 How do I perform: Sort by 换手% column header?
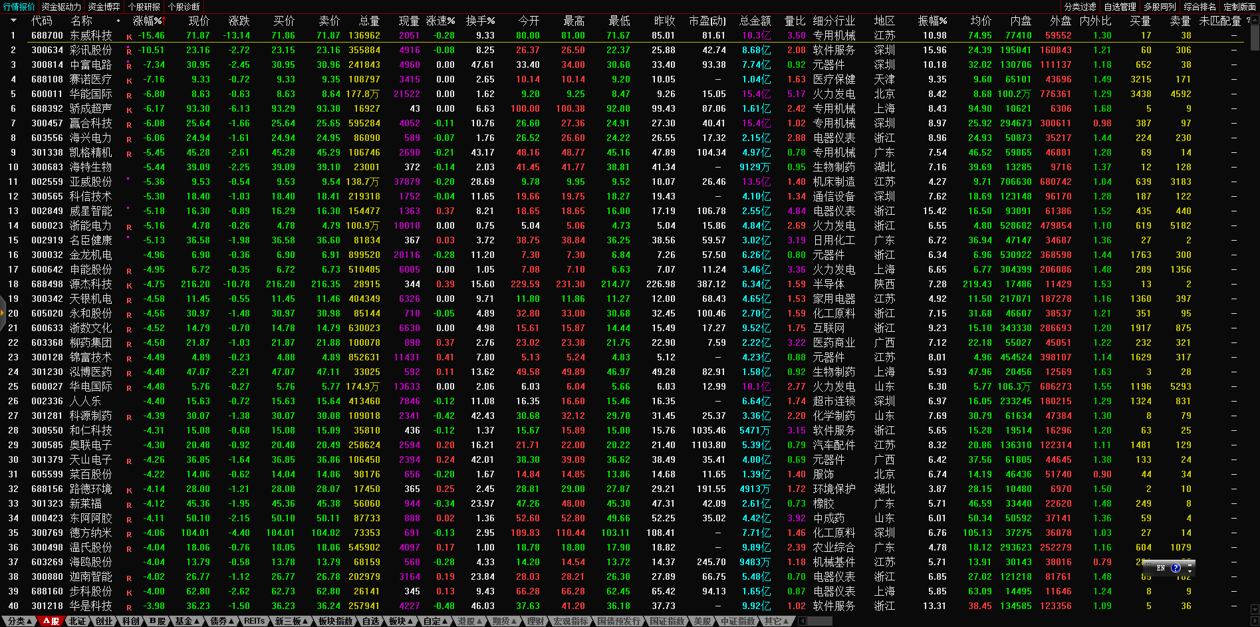click(x=480, y=21)
